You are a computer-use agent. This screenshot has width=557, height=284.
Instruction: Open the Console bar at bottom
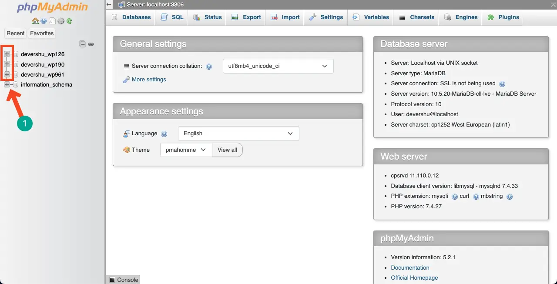click(123, 280)
